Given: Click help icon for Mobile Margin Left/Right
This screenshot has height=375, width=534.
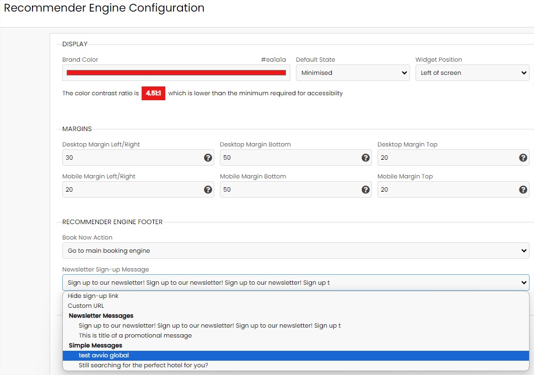Looking at the screenshot, I should click(208, 189).
